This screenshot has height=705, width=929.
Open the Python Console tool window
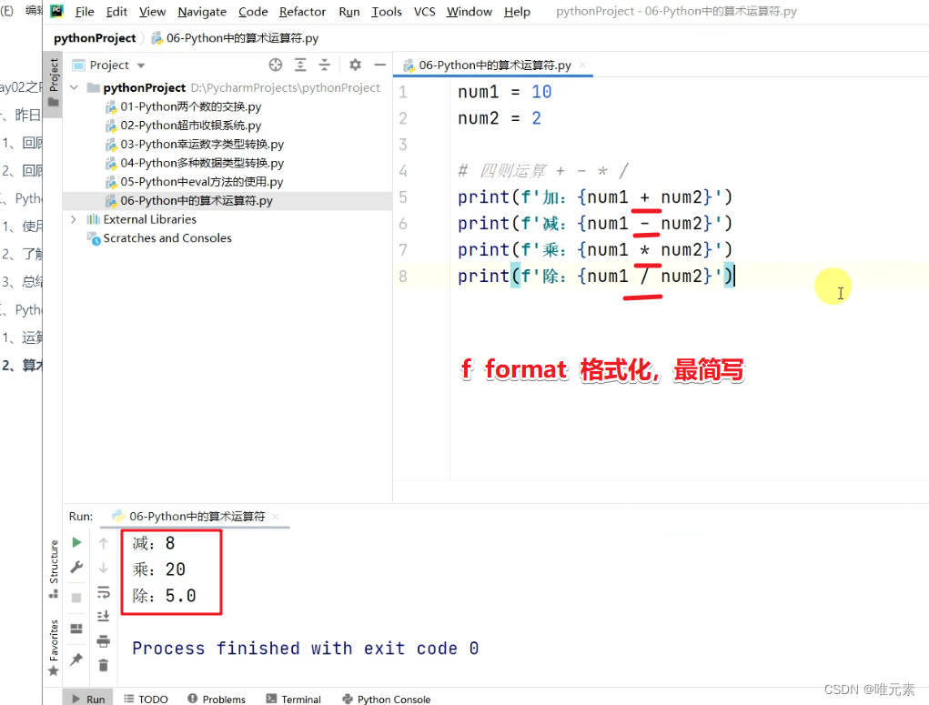(x=387, y=699)
